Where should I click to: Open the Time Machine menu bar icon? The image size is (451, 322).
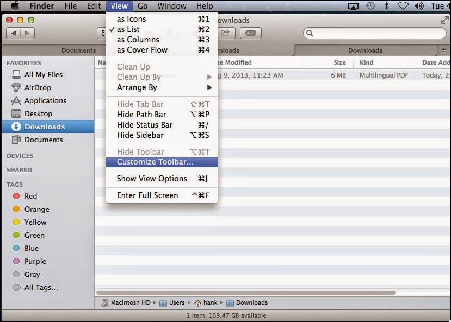(x=370, y=6)
